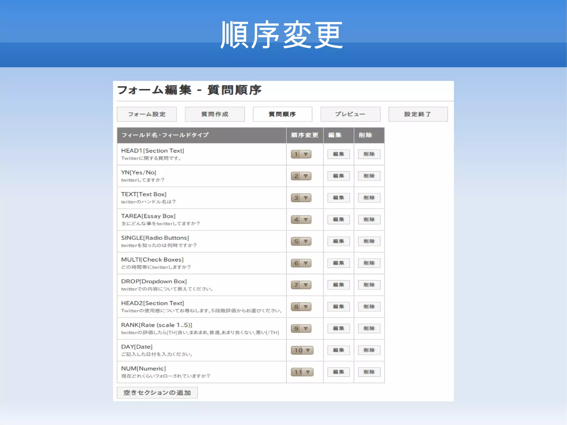Open the フォーム設定 tab
Viewport: 567px width, 425px height.
click(x=147, y=114)
